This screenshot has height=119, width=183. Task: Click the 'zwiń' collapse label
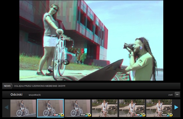[170, 95]
